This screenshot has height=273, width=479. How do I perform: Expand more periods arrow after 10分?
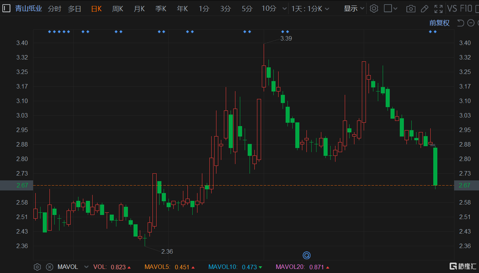pos(284,9)
